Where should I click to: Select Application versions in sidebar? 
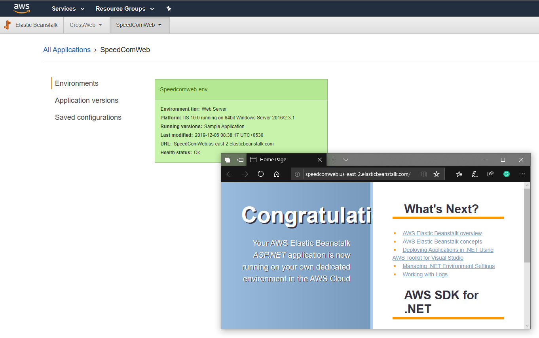tap(86, 100)
